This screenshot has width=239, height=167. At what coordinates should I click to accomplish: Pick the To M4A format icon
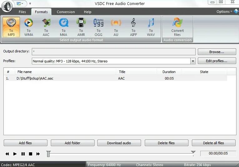click(64, 27)
